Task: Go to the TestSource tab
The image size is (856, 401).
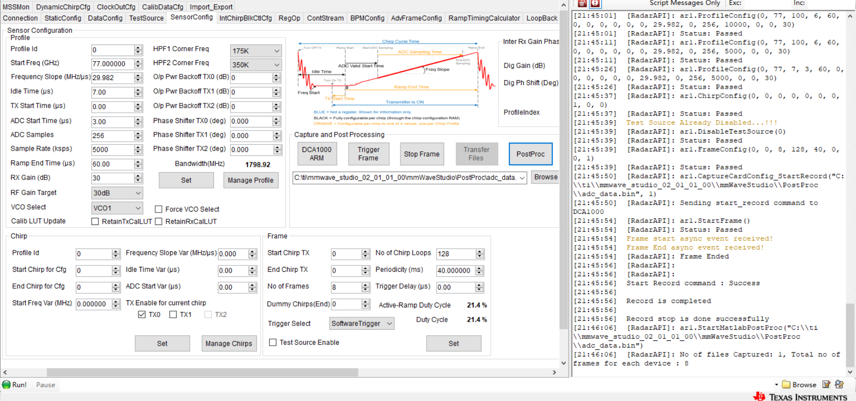Action: (146, 18)
